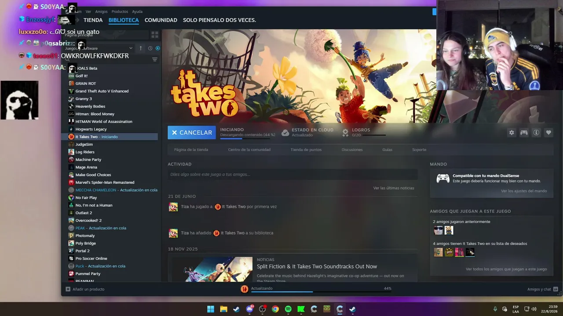Open Amigos y chat icon
The width and height of the screenshot is (563, 316).
(x=556, y=289)
